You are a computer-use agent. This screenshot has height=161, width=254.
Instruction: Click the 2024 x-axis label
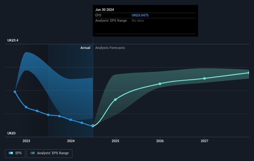[71, 141]
